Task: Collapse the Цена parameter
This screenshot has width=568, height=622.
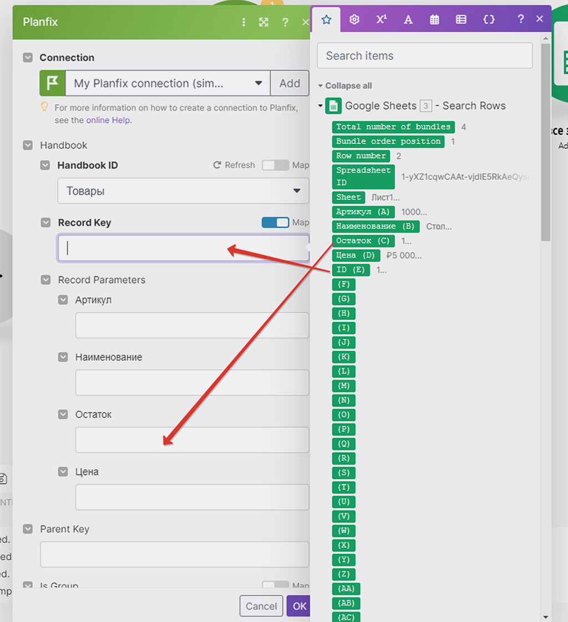Action: pos(63,471)
